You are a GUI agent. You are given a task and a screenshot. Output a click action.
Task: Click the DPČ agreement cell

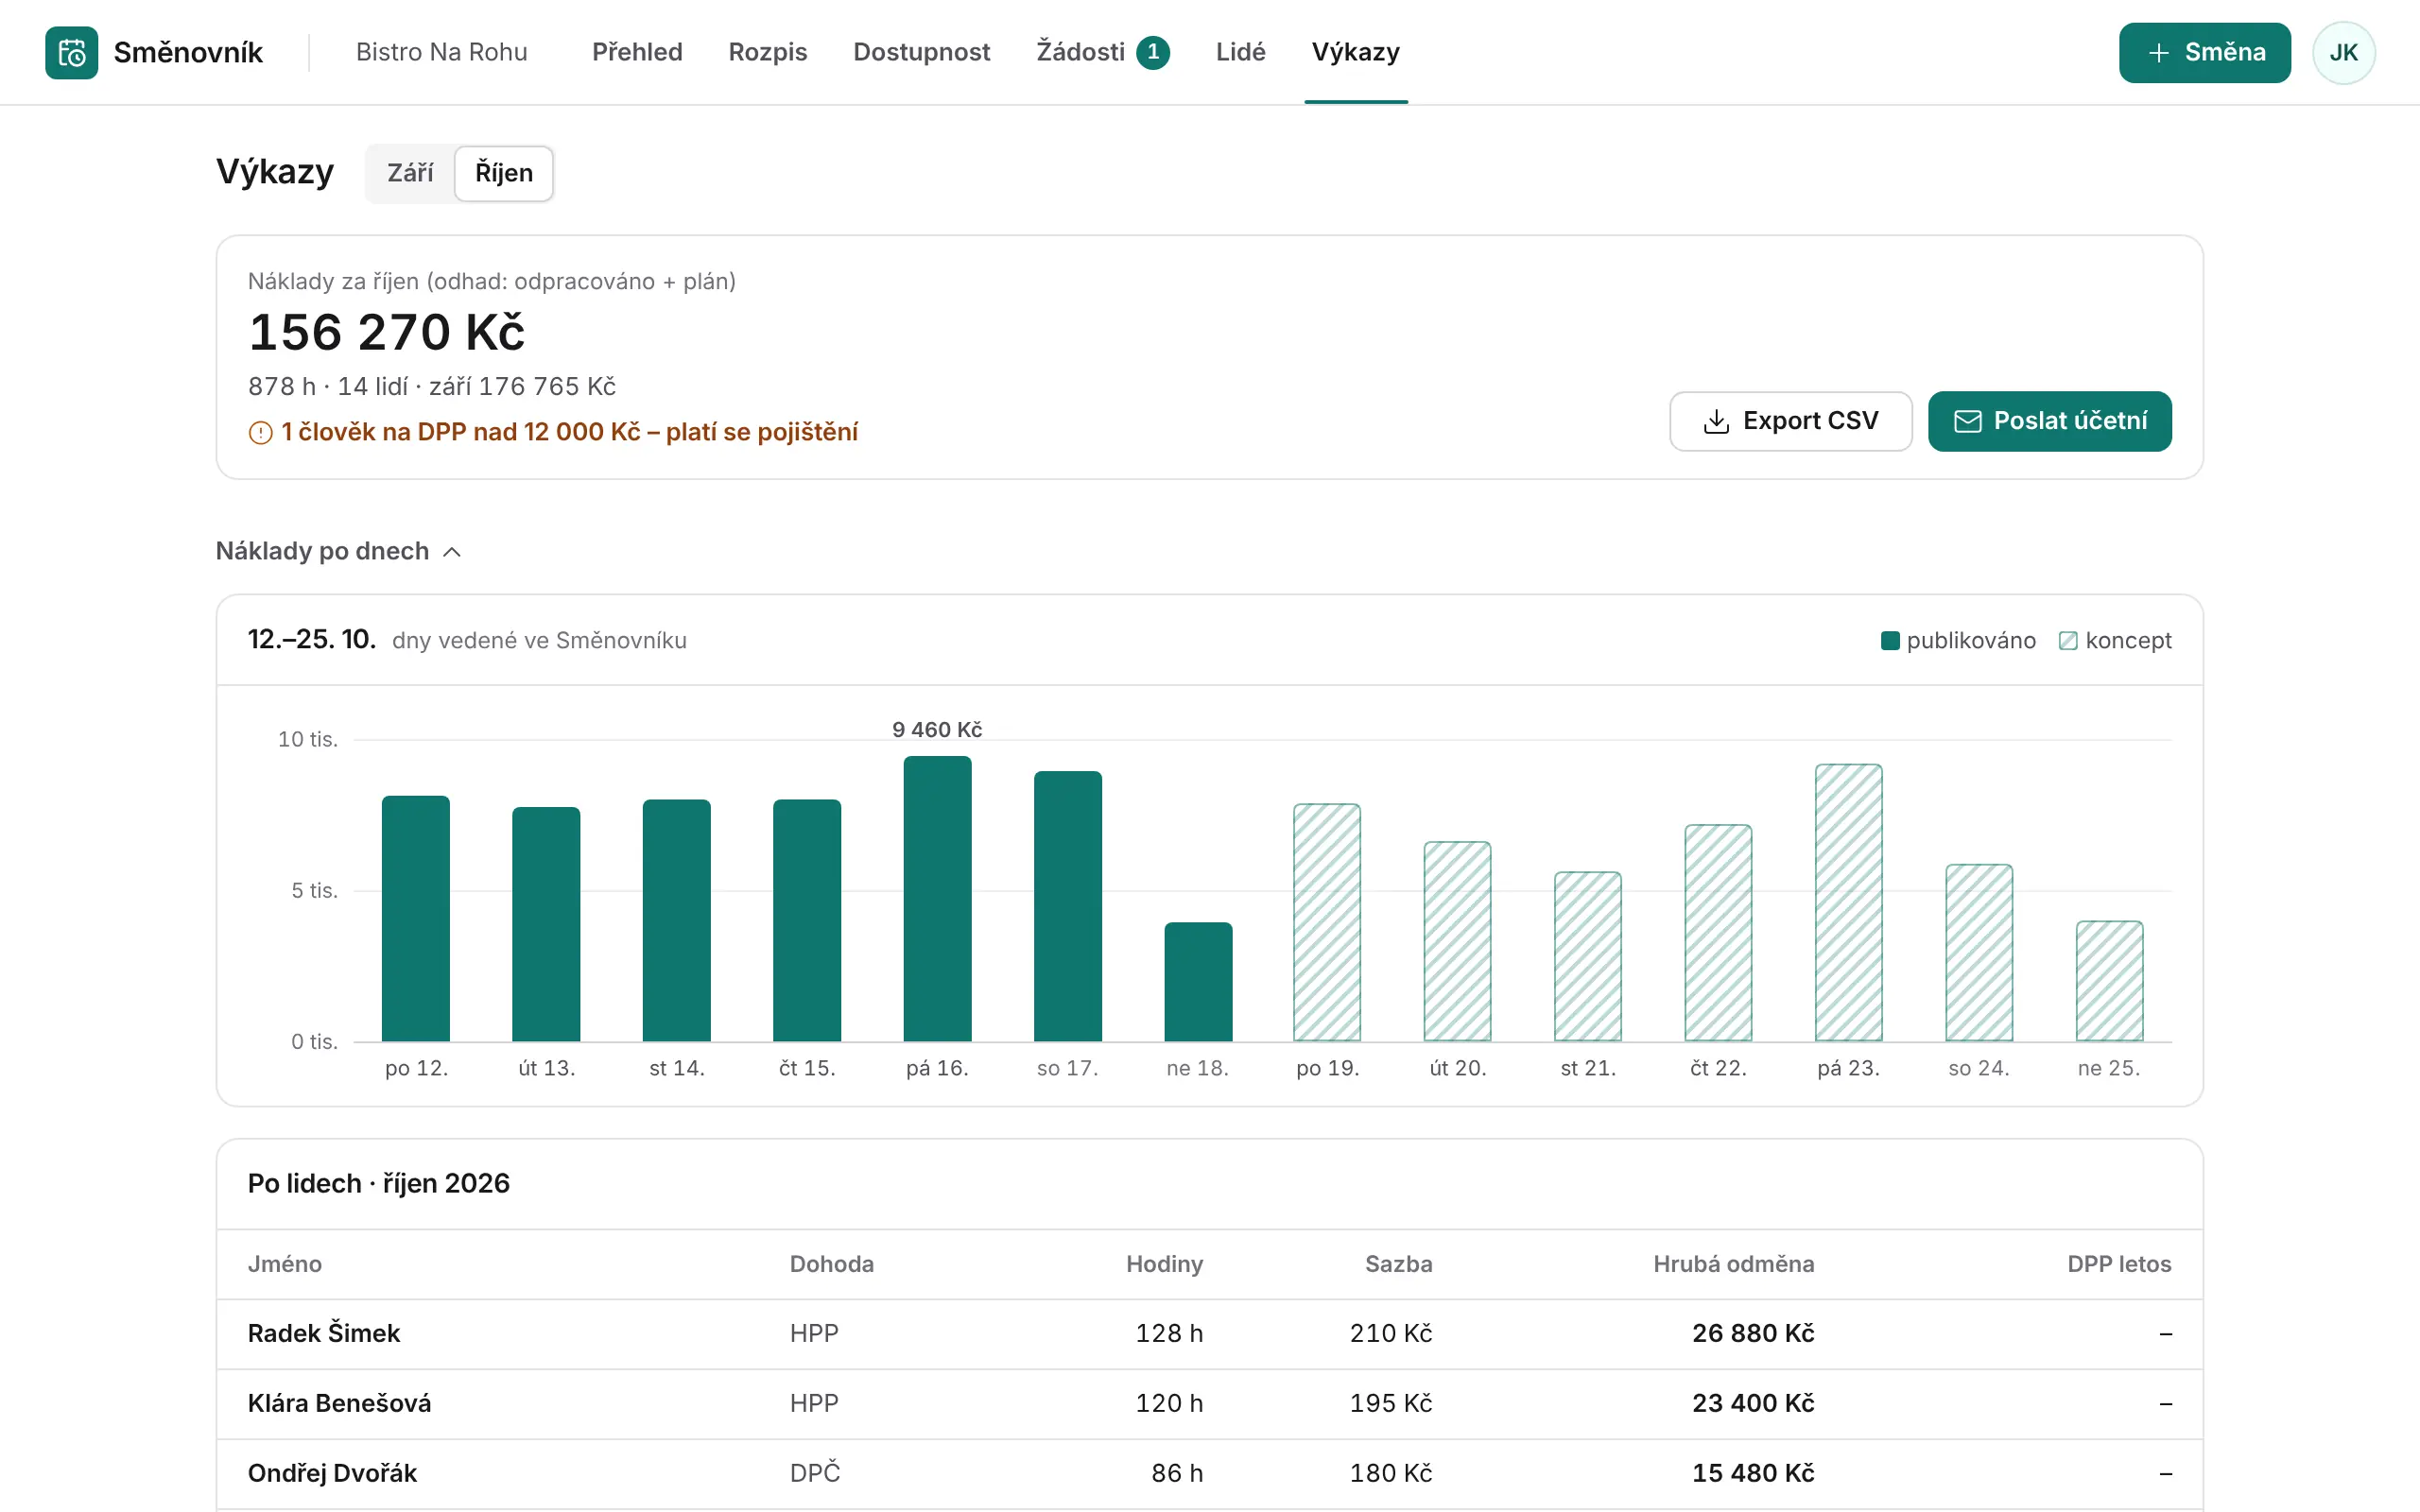click(x=814, y=1472)
